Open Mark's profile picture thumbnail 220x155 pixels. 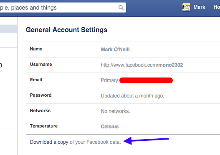(x=186, y=7)
